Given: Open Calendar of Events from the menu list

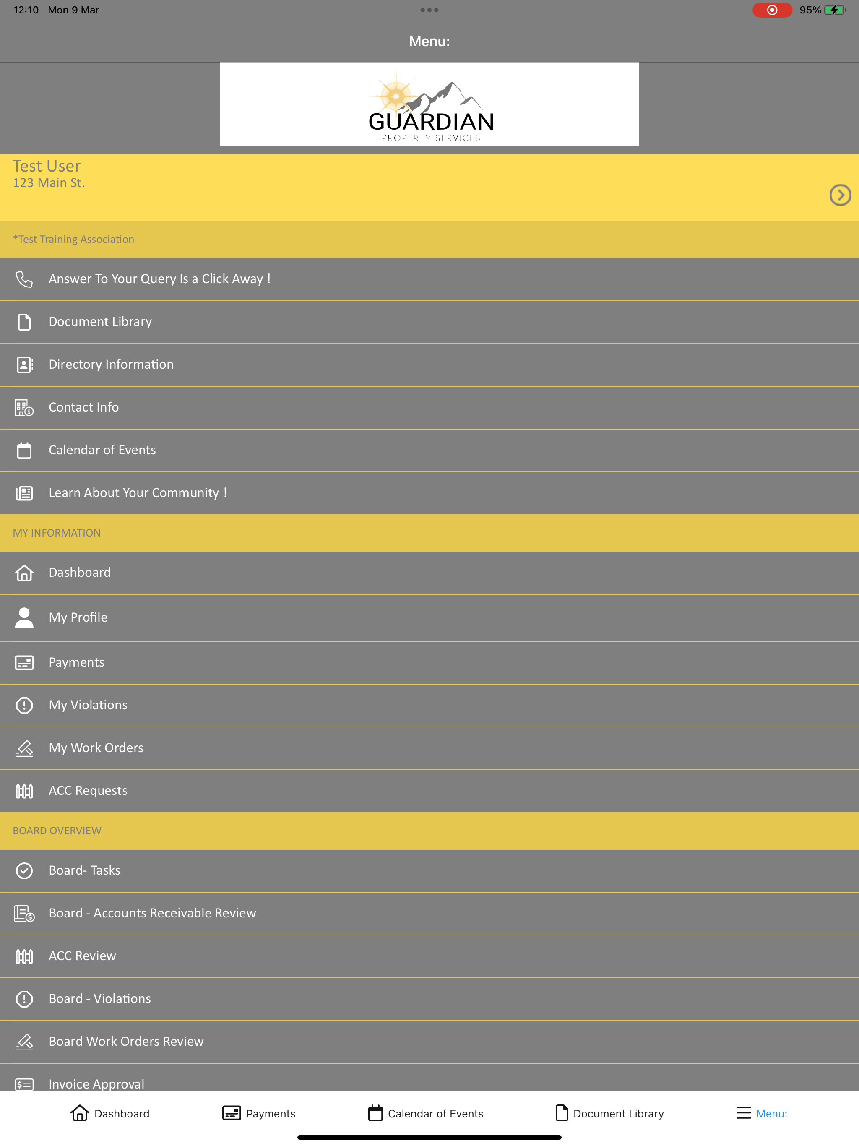Looking at the screenshot, I should (x=429, y=450).
